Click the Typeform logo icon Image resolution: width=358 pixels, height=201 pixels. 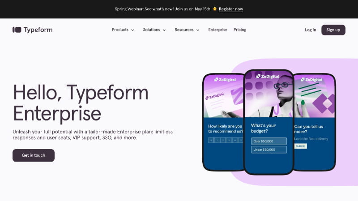tap(17, 30)
